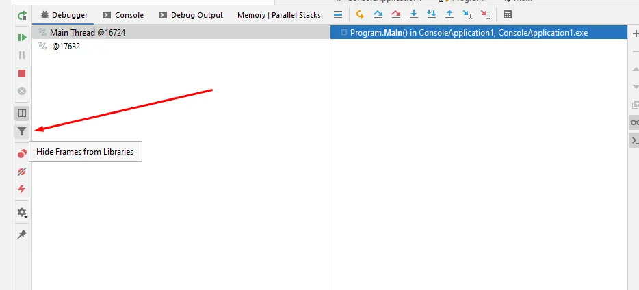Toggle Mute Breakpoints slashed-circle icon

point(22,172)
